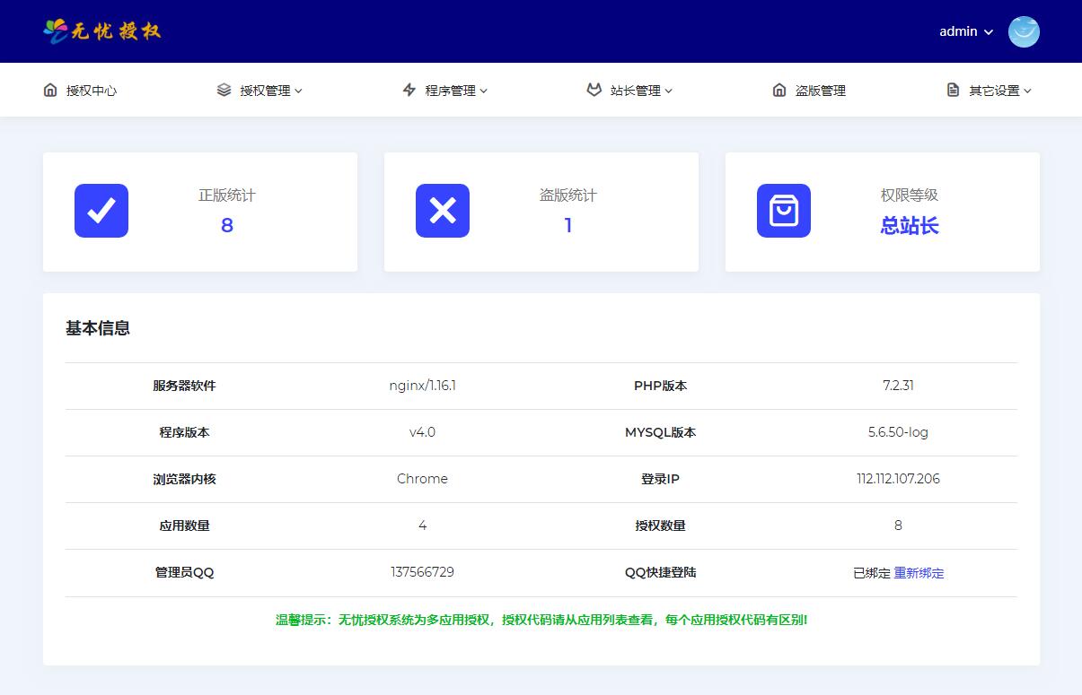Click the 总站长 permission level text

pos(909,225)
